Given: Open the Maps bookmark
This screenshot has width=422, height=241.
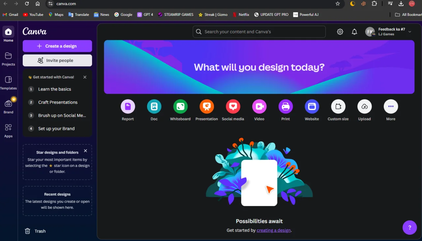Looking at the screenshot, I should 56,15.
